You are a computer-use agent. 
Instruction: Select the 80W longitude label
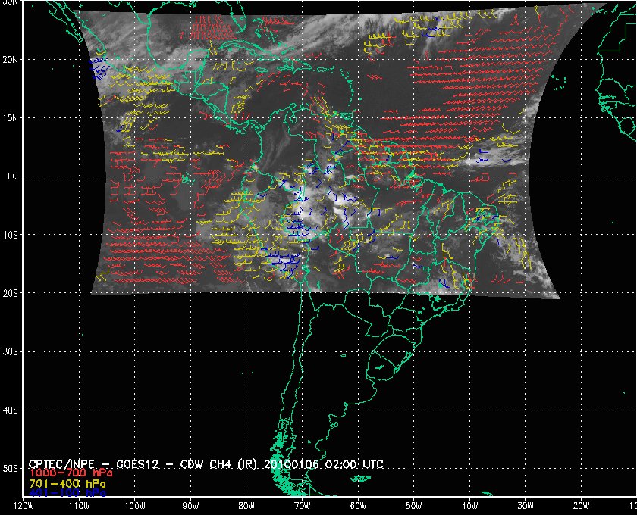pyautogui.click(x=246, y=506)
